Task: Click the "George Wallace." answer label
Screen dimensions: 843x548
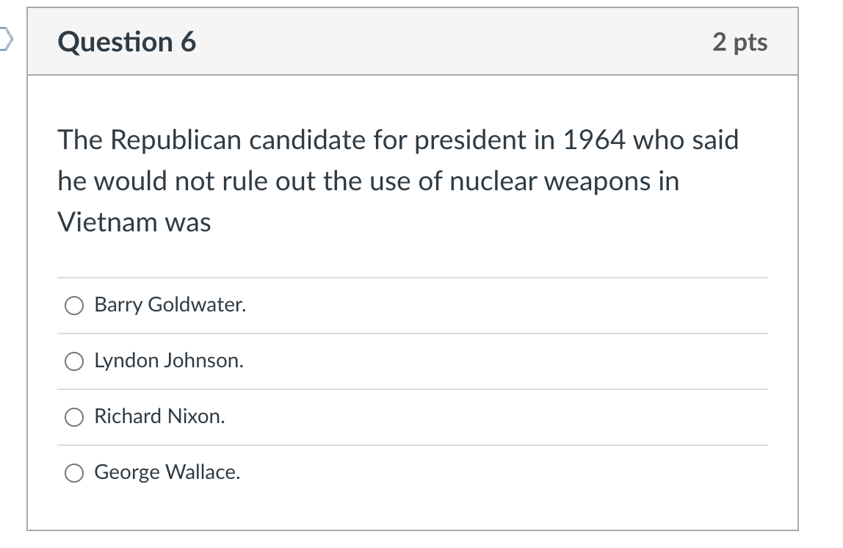Action: tap(167, 473)
